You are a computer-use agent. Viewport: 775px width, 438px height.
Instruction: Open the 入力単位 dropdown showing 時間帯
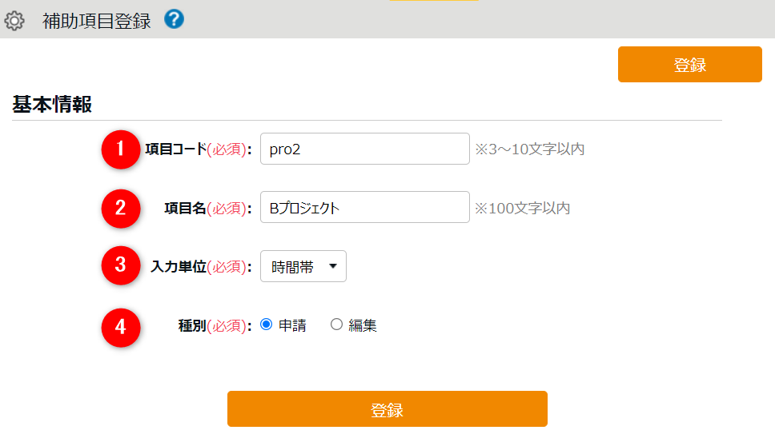[x=303, y=267]
